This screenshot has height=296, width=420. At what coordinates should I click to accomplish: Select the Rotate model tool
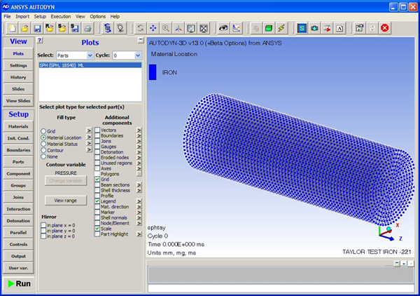(x=140, y=28)
